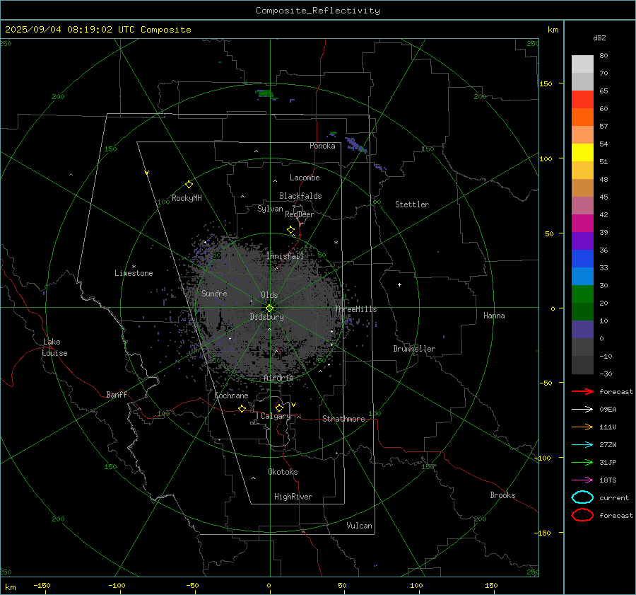Image resolution: width=636 pixels, height=595 pixels.
Task: Click the yellow diamond marker beside RockyMH
Action: 189,185
